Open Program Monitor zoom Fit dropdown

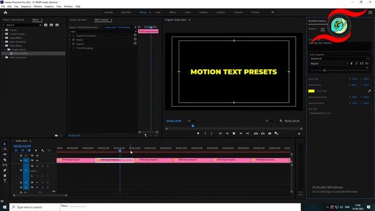click(x=193, y=121)
